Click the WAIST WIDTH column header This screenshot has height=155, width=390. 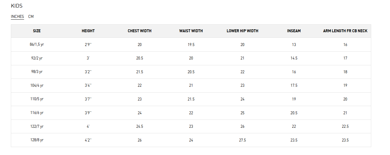(x=191, y=31)
